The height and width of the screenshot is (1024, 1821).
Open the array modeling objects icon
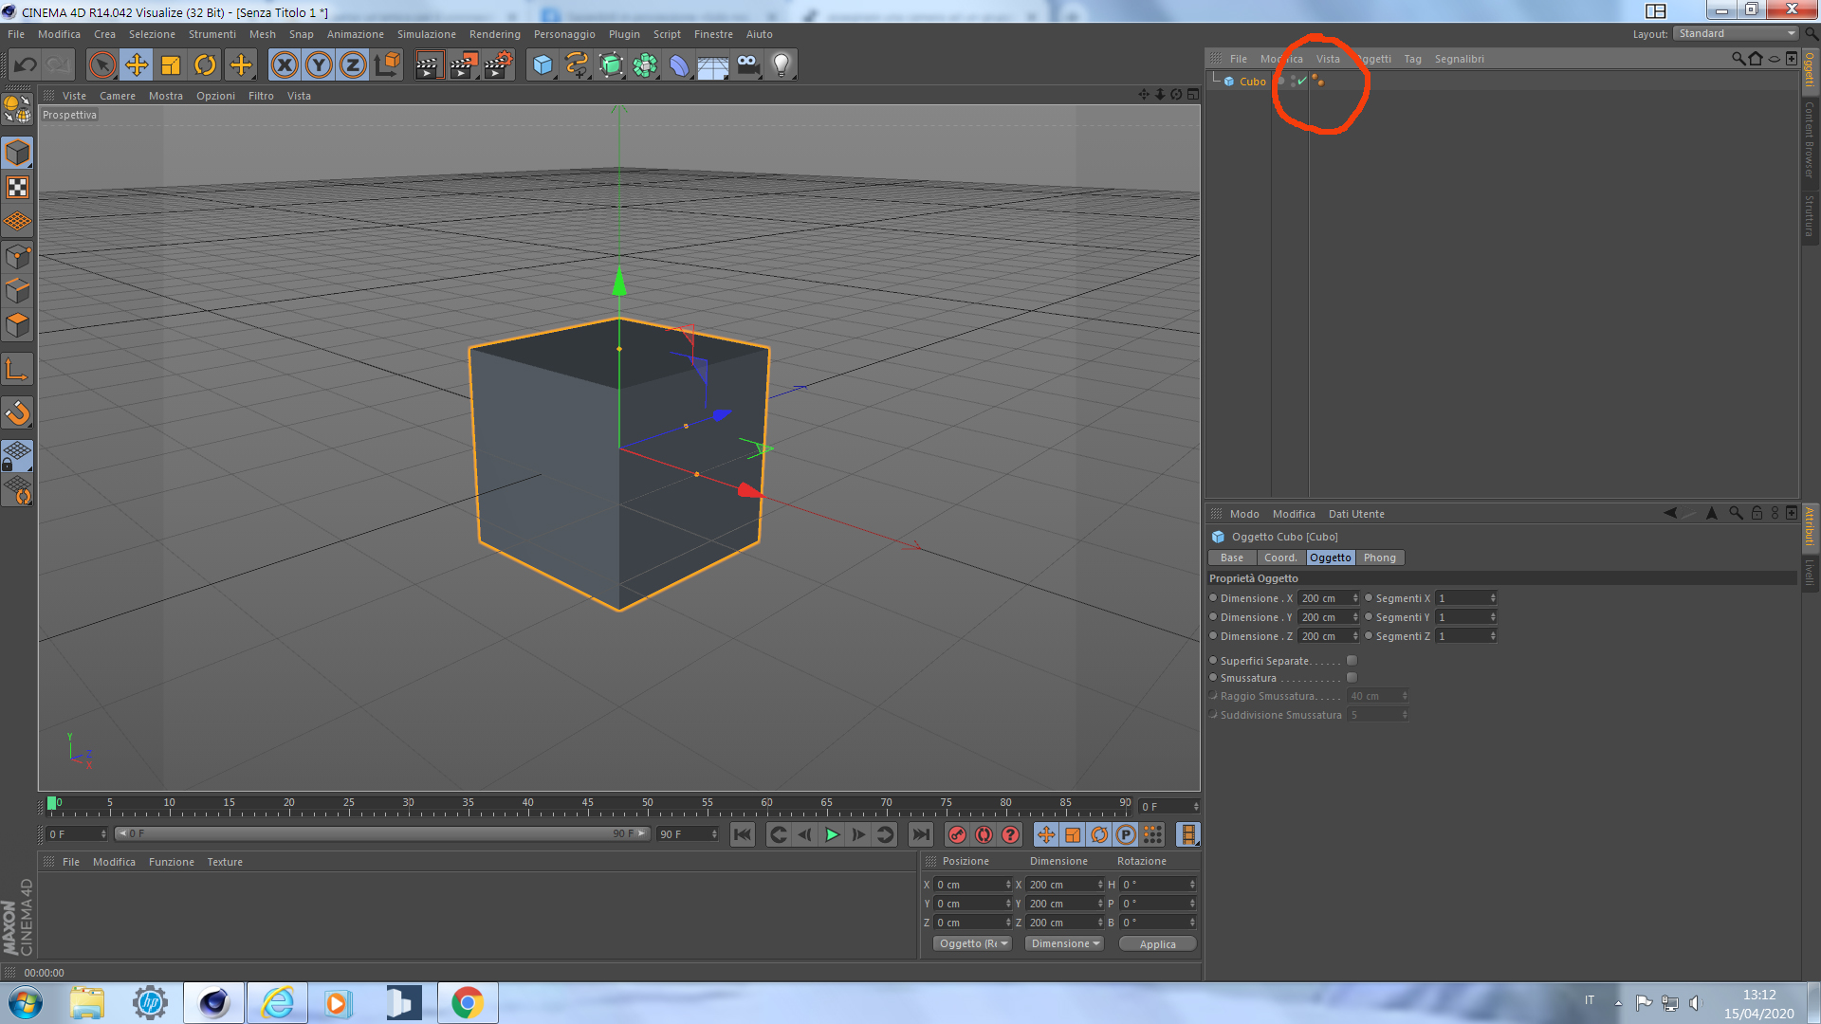pyautogui.click(x=646, y=64)
